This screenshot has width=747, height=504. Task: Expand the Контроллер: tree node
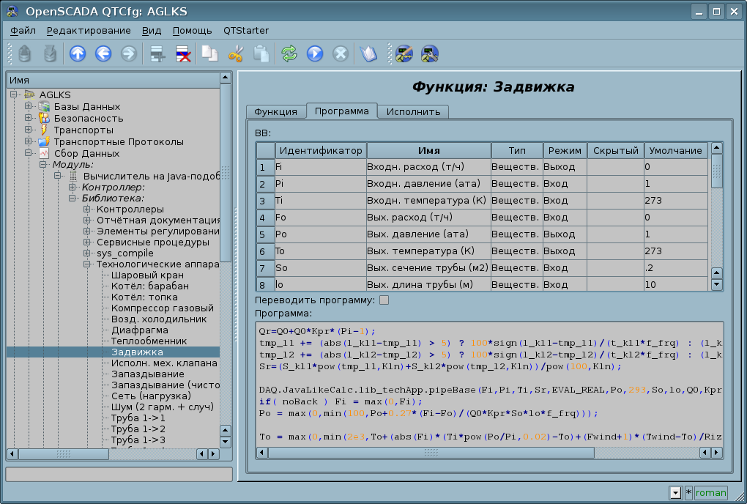tap(72, 188)
